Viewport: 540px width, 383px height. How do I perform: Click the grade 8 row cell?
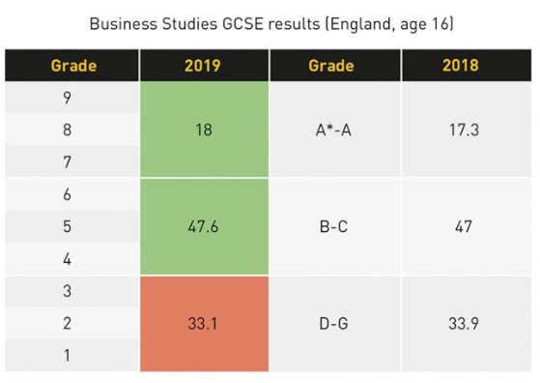(72, 130)
